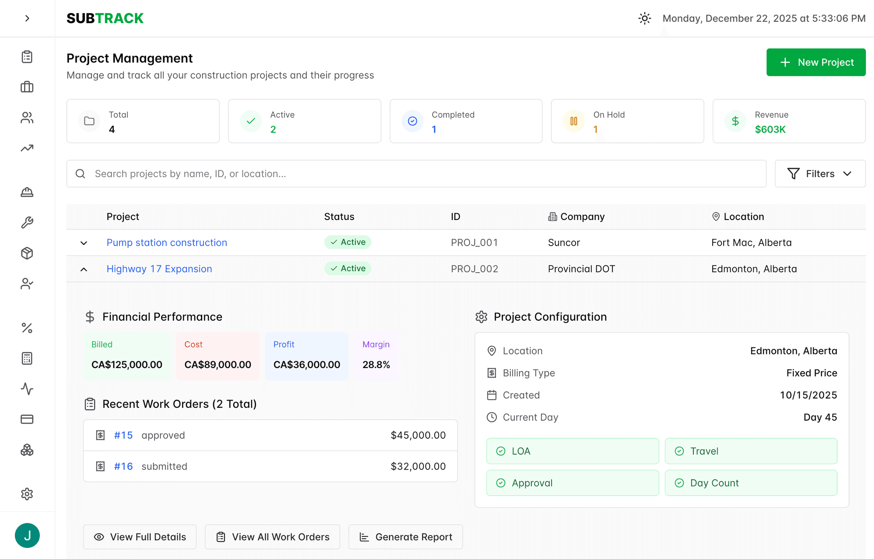Click the calculator icon in the sidebar

(x=27, y=359)
